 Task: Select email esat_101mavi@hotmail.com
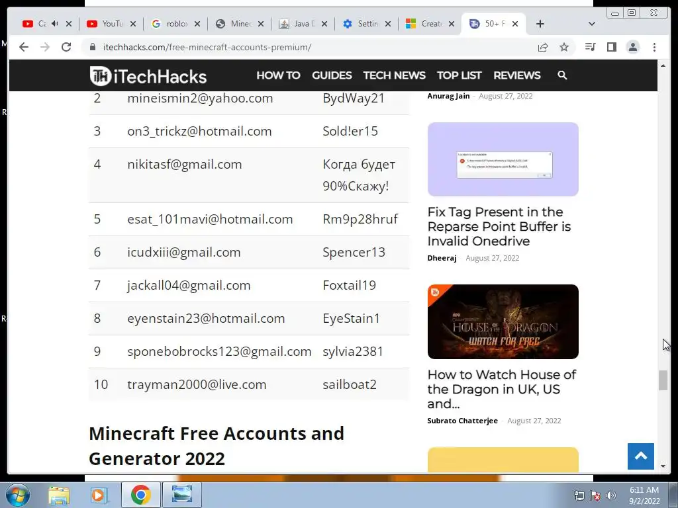click(210, 219)
